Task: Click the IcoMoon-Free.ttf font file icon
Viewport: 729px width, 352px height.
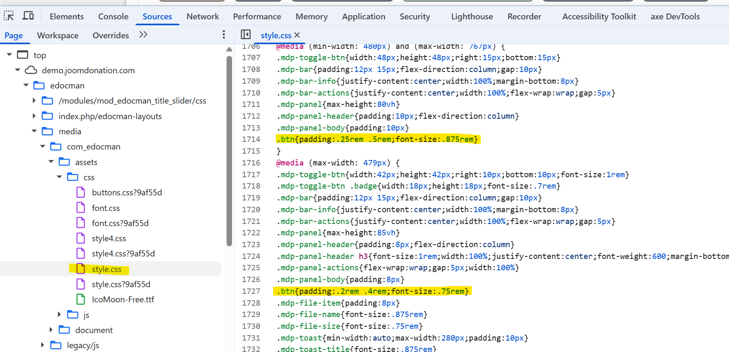Action: click(80, 299)
